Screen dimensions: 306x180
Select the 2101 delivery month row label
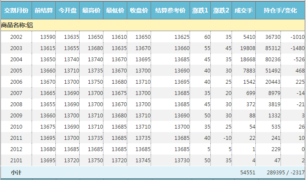16,160
